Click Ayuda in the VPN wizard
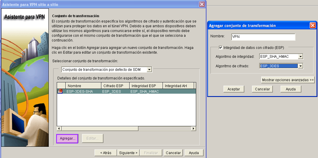This screenshot has width=318, height=158. click(194, 153)
